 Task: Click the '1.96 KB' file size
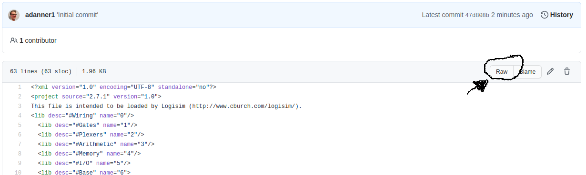(94, 72)
